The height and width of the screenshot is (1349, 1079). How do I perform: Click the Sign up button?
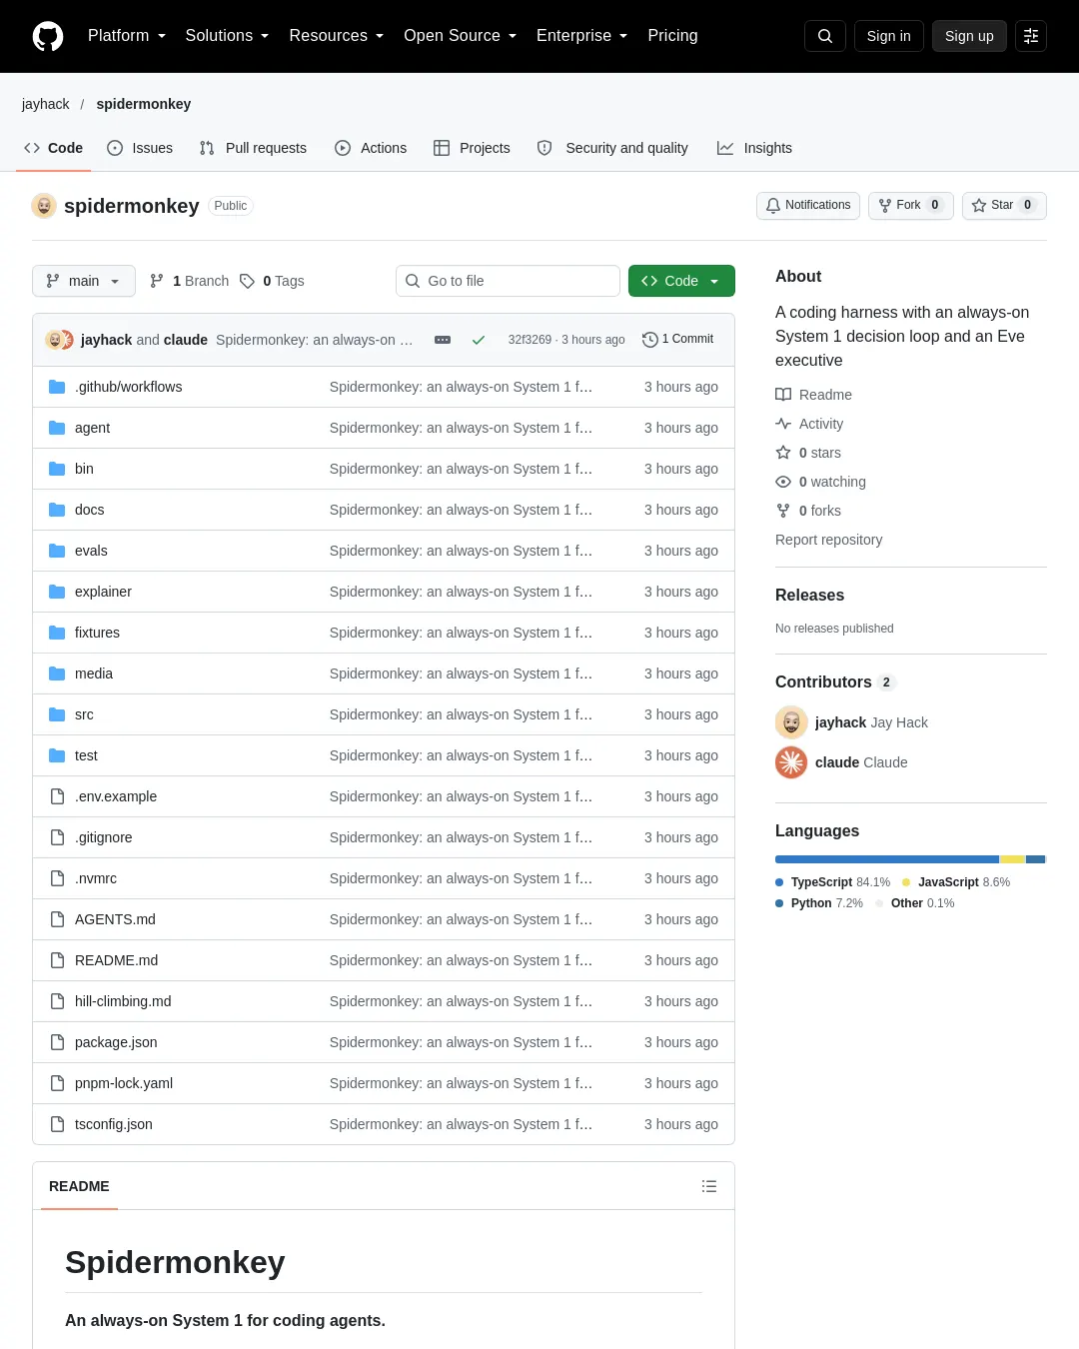tap(969, 36)
